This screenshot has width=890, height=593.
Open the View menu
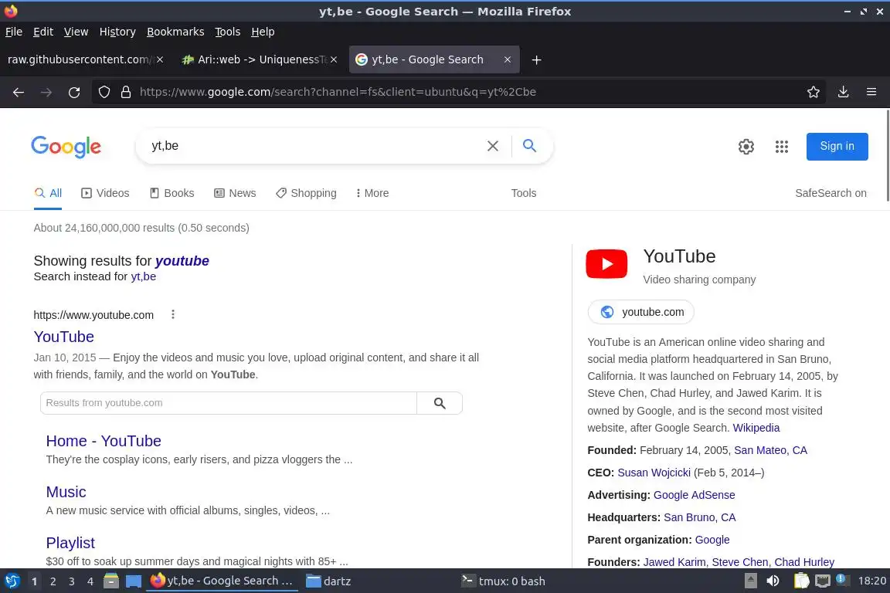pyautogui.click(x=76, y=32)
